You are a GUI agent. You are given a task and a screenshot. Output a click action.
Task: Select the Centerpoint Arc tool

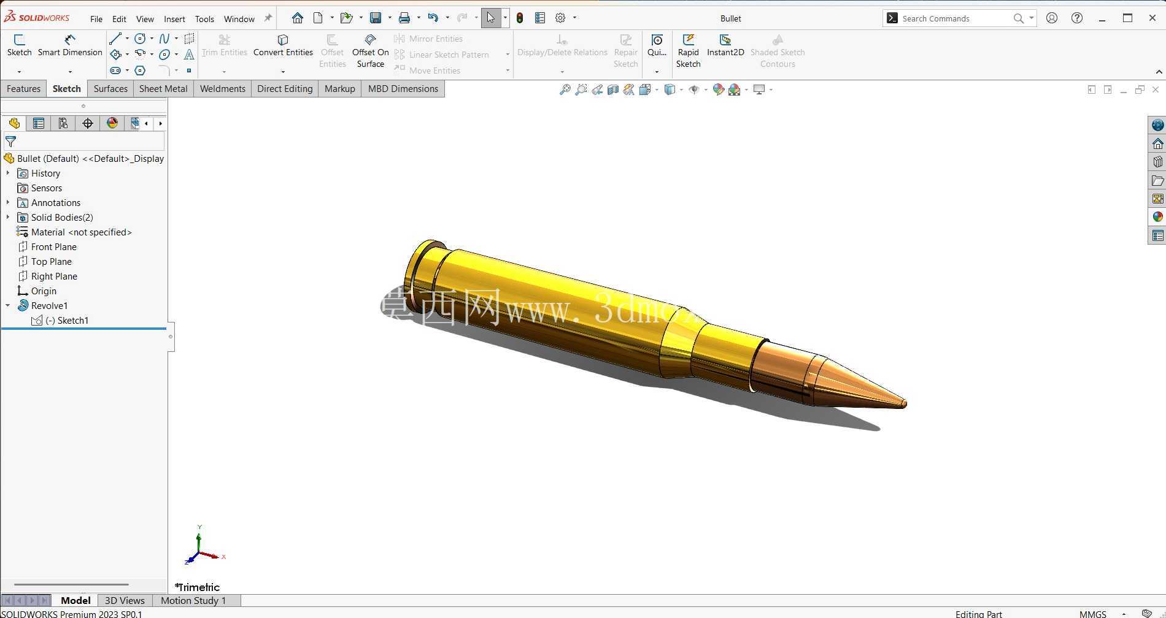(x=140, y=55)
